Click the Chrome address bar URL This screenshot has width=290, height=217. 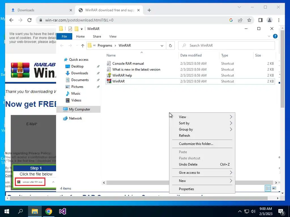79,20
